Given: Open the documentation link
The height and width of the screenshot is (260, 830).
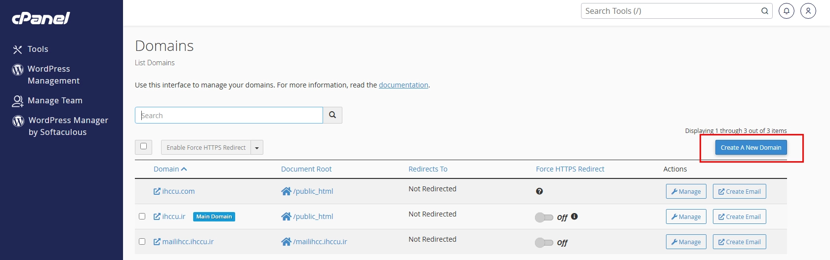Looking at the screenshot, I should click(403, 85).
